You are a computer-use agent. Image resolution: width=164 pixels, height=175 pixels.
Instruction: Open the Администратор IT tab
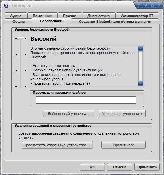pyautogui.click(x=137, y=16)
